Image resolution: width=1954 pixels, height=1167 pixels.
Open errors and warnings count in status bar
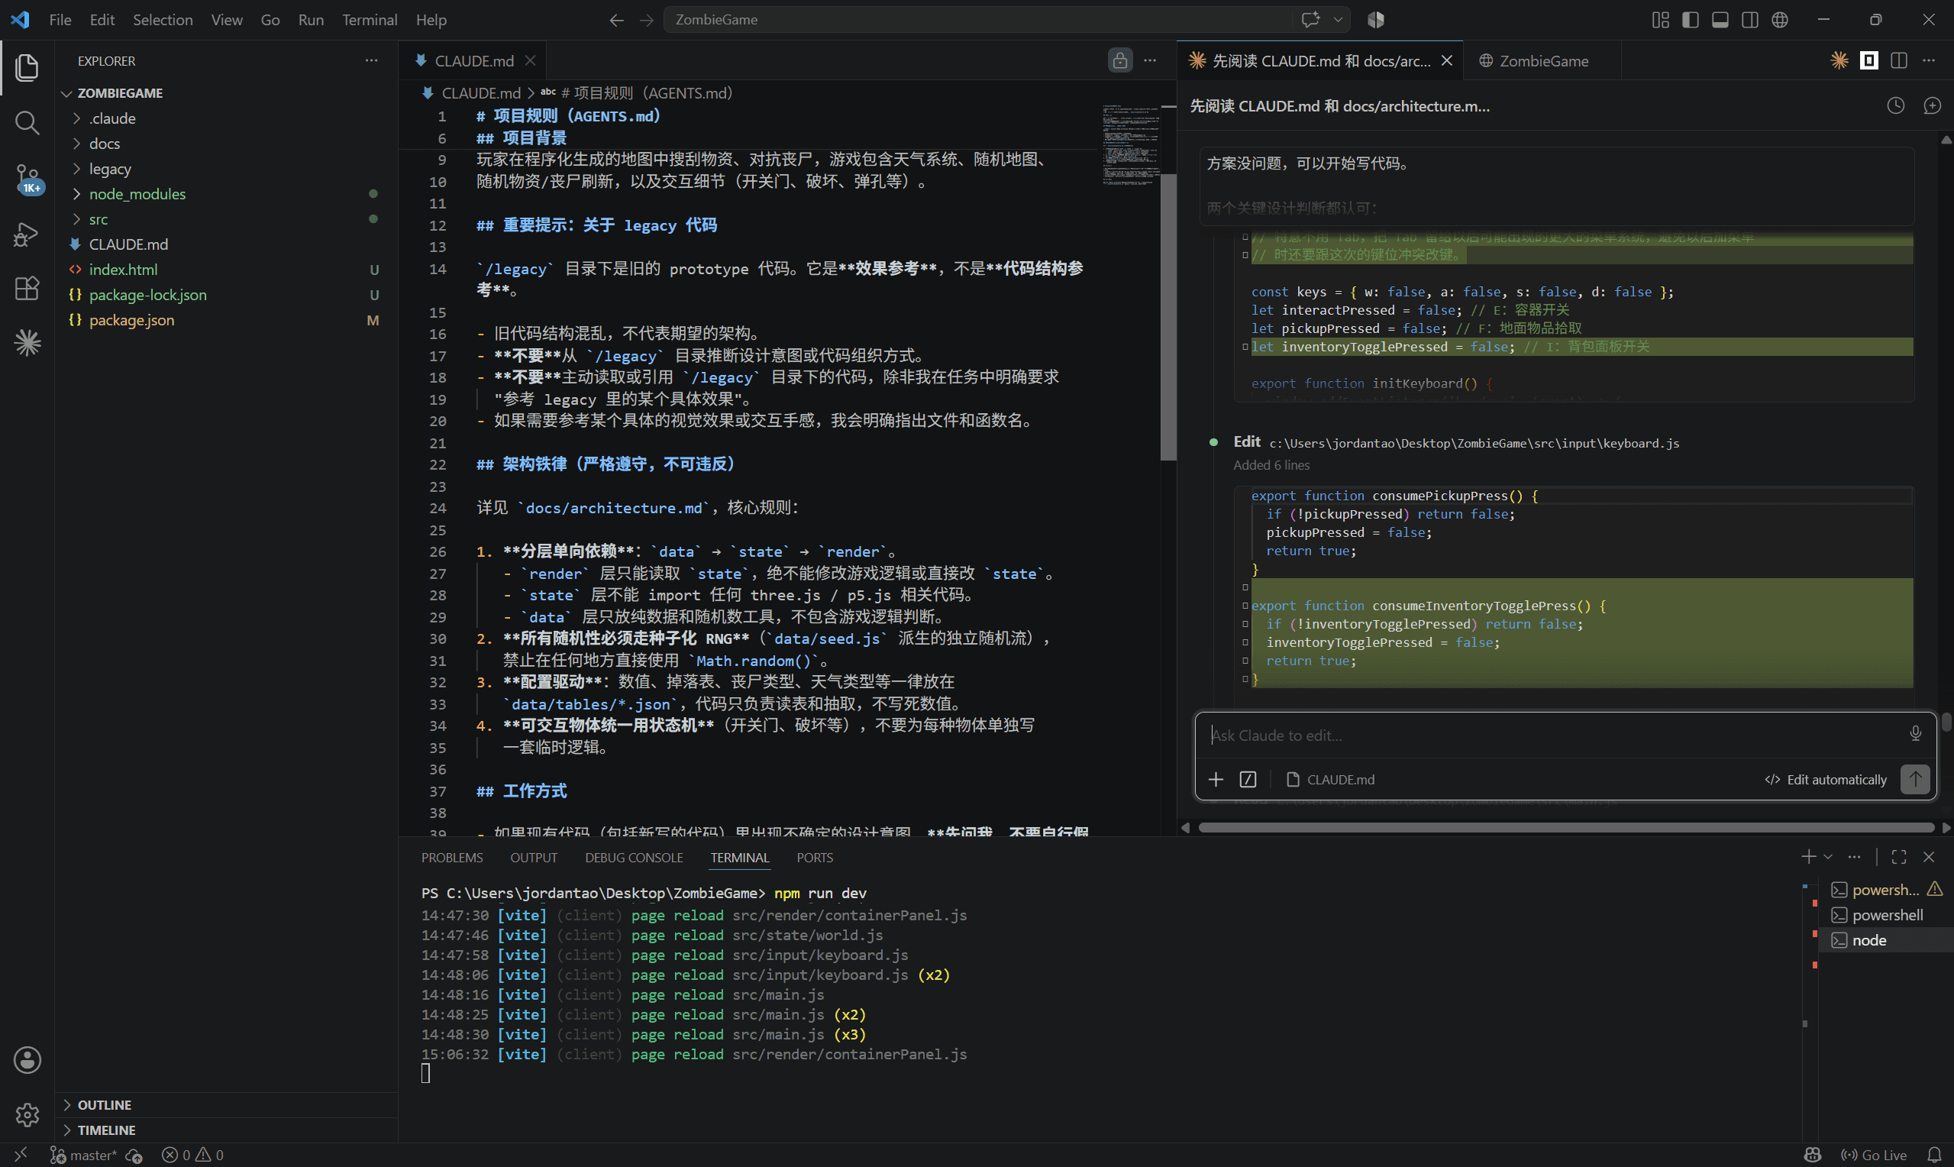pyautogui.click(x=192, y=1156)
